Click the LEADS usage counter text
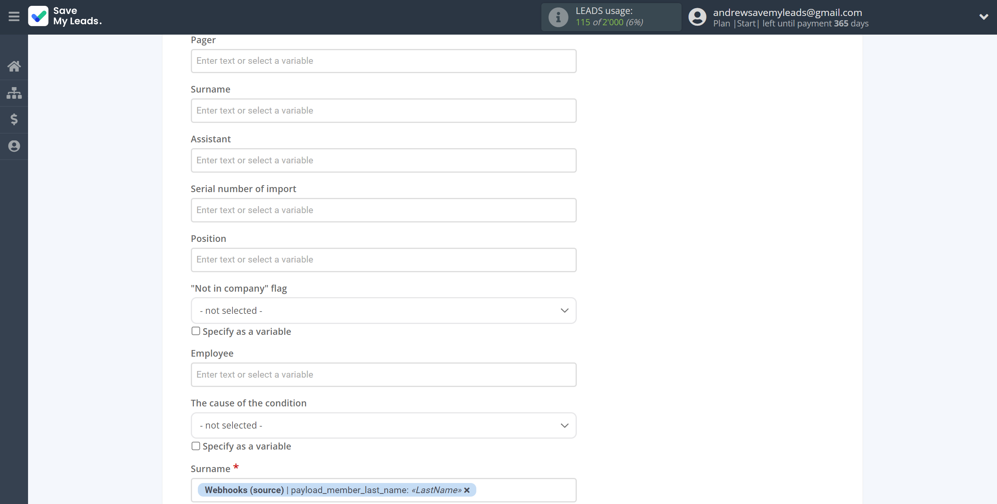997x504 pixels. (609, 17)
